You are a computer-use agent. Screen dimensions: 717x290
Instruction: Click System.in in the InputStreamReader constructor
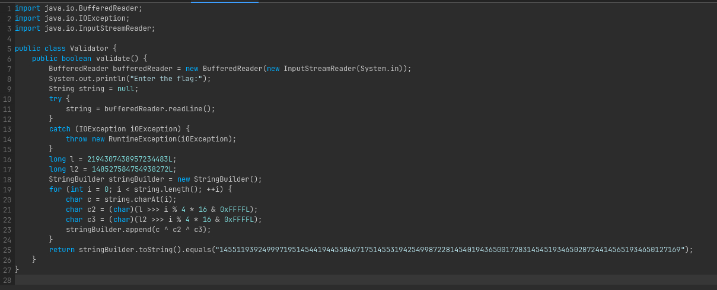[x=380, y=69]
